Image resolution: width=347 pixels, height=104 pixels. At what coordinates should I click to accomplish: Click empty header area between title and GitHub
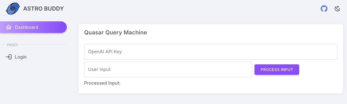coord(190,9)
